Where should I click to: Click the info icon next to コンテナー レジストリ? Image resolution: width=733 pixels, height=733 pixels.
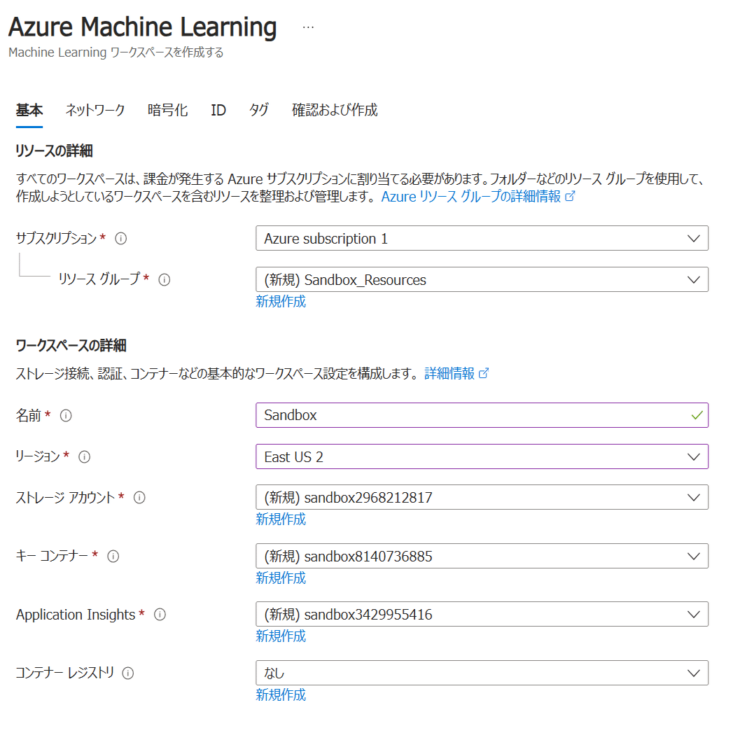coord(127,673)
